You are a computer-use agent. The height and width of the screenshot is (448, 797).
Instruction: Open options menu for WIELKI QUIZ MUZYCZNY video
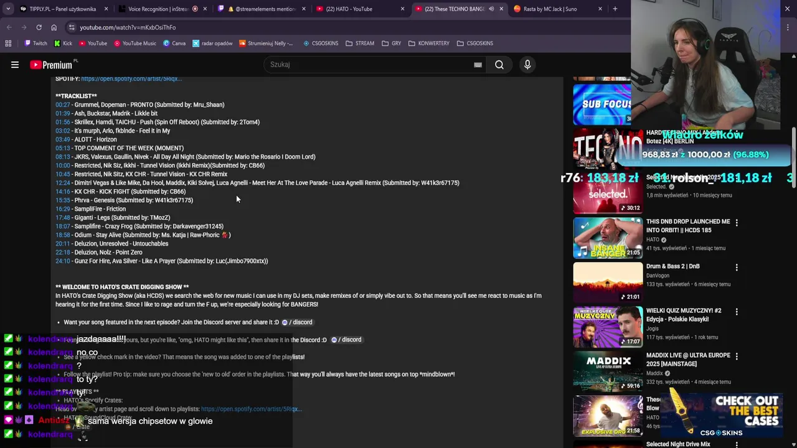737,312
